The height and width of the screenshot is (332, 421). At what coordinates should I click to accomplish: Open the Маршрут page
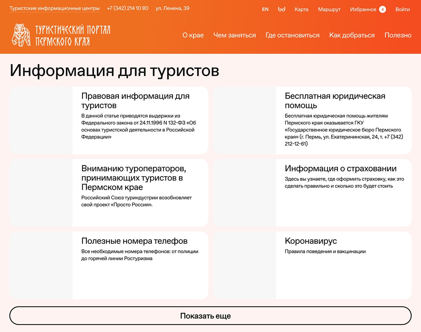coord(329,10)
